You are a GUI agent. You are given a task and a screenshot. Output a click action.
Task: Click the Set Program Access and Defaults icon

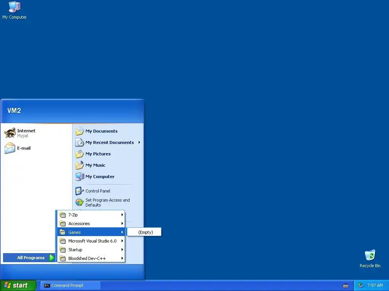pyautogui.click(x=79, y=202)
